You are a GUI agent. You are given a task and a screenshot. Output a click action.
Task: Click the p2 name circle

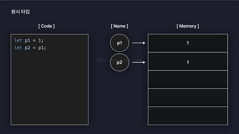[119, 62]
